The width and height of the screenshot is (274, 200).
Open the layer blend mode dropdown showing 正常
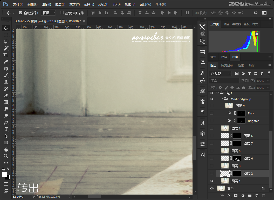pos(224,80)
